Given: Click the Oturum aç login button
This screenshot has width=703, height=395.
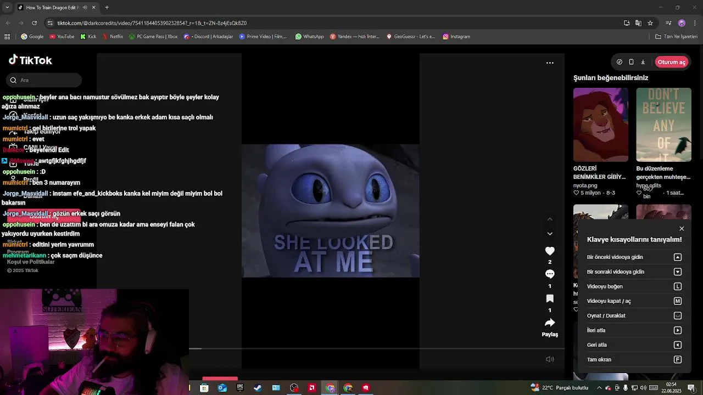Looking at the screenshot, I should pos(671,62).
